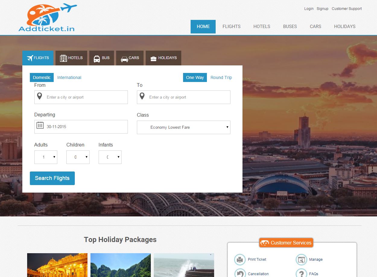Click the Departing date field
The height and width of the screenshot is (277, 377).
point(81,127)
